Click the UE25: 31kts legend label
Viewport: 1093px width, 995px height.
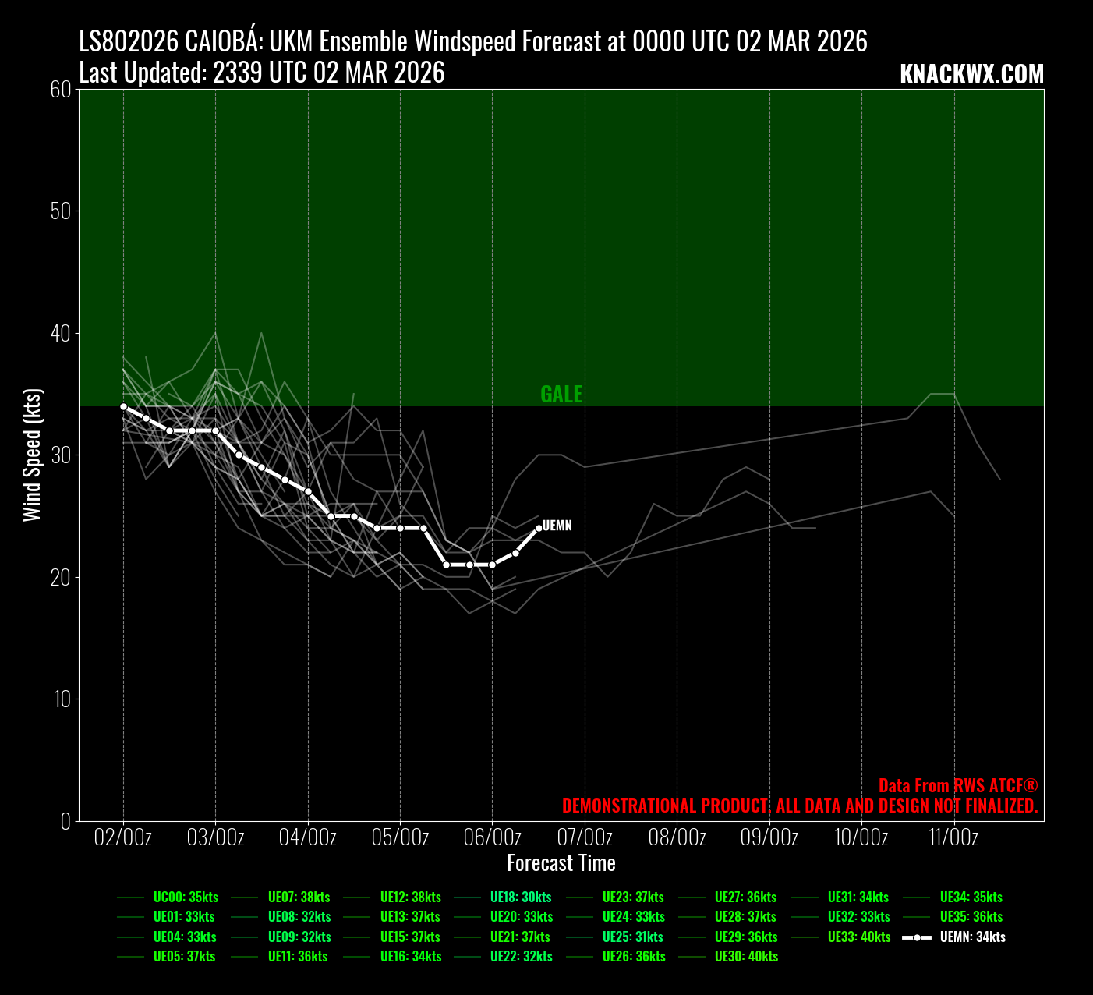point(632,937)
